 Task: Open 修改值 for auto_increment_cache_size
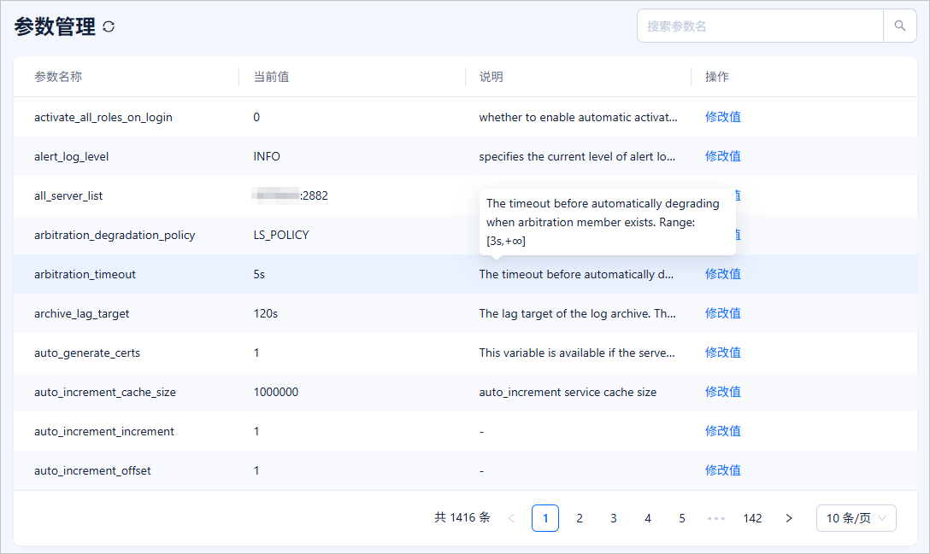click(722, 392)
